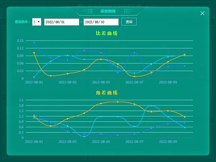This screenshot has width=216, height=162.
Task: Click light blue lowest point at 2022-08-04 in 角差曲线
Action: [84, 137]
